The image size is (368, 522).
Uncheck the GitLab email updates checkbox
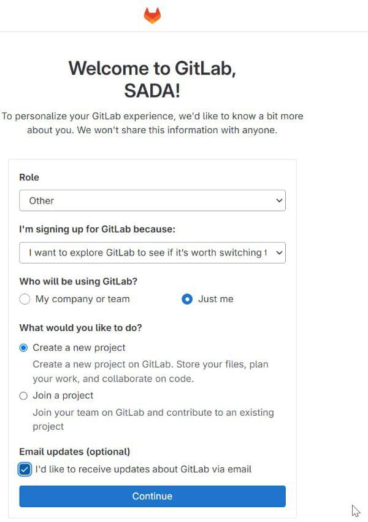point(25,470)
